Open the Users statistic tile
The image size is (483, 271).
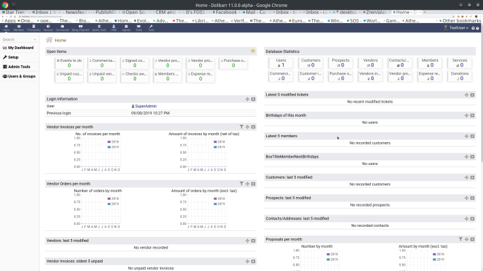pyautogui.click(x=281, y=62)
